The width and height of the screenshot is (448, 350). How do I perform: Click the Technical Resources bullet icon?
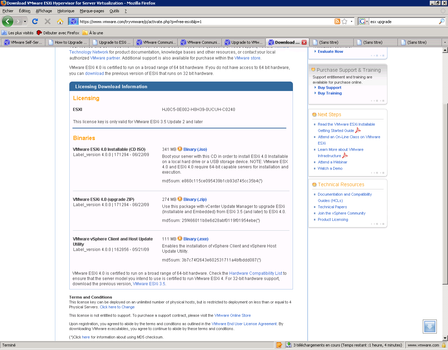pos(314,184)
